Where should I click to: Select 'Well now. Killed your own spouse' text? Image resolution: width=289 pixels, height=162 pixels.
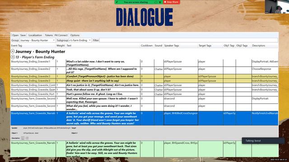pos(103,100)
